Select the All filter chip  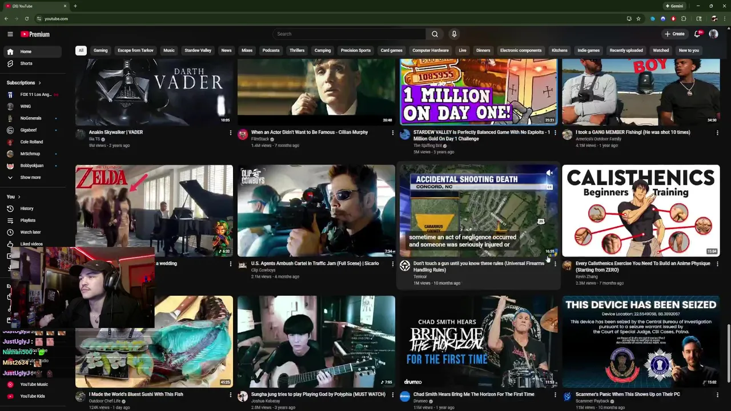coord(81,50)
